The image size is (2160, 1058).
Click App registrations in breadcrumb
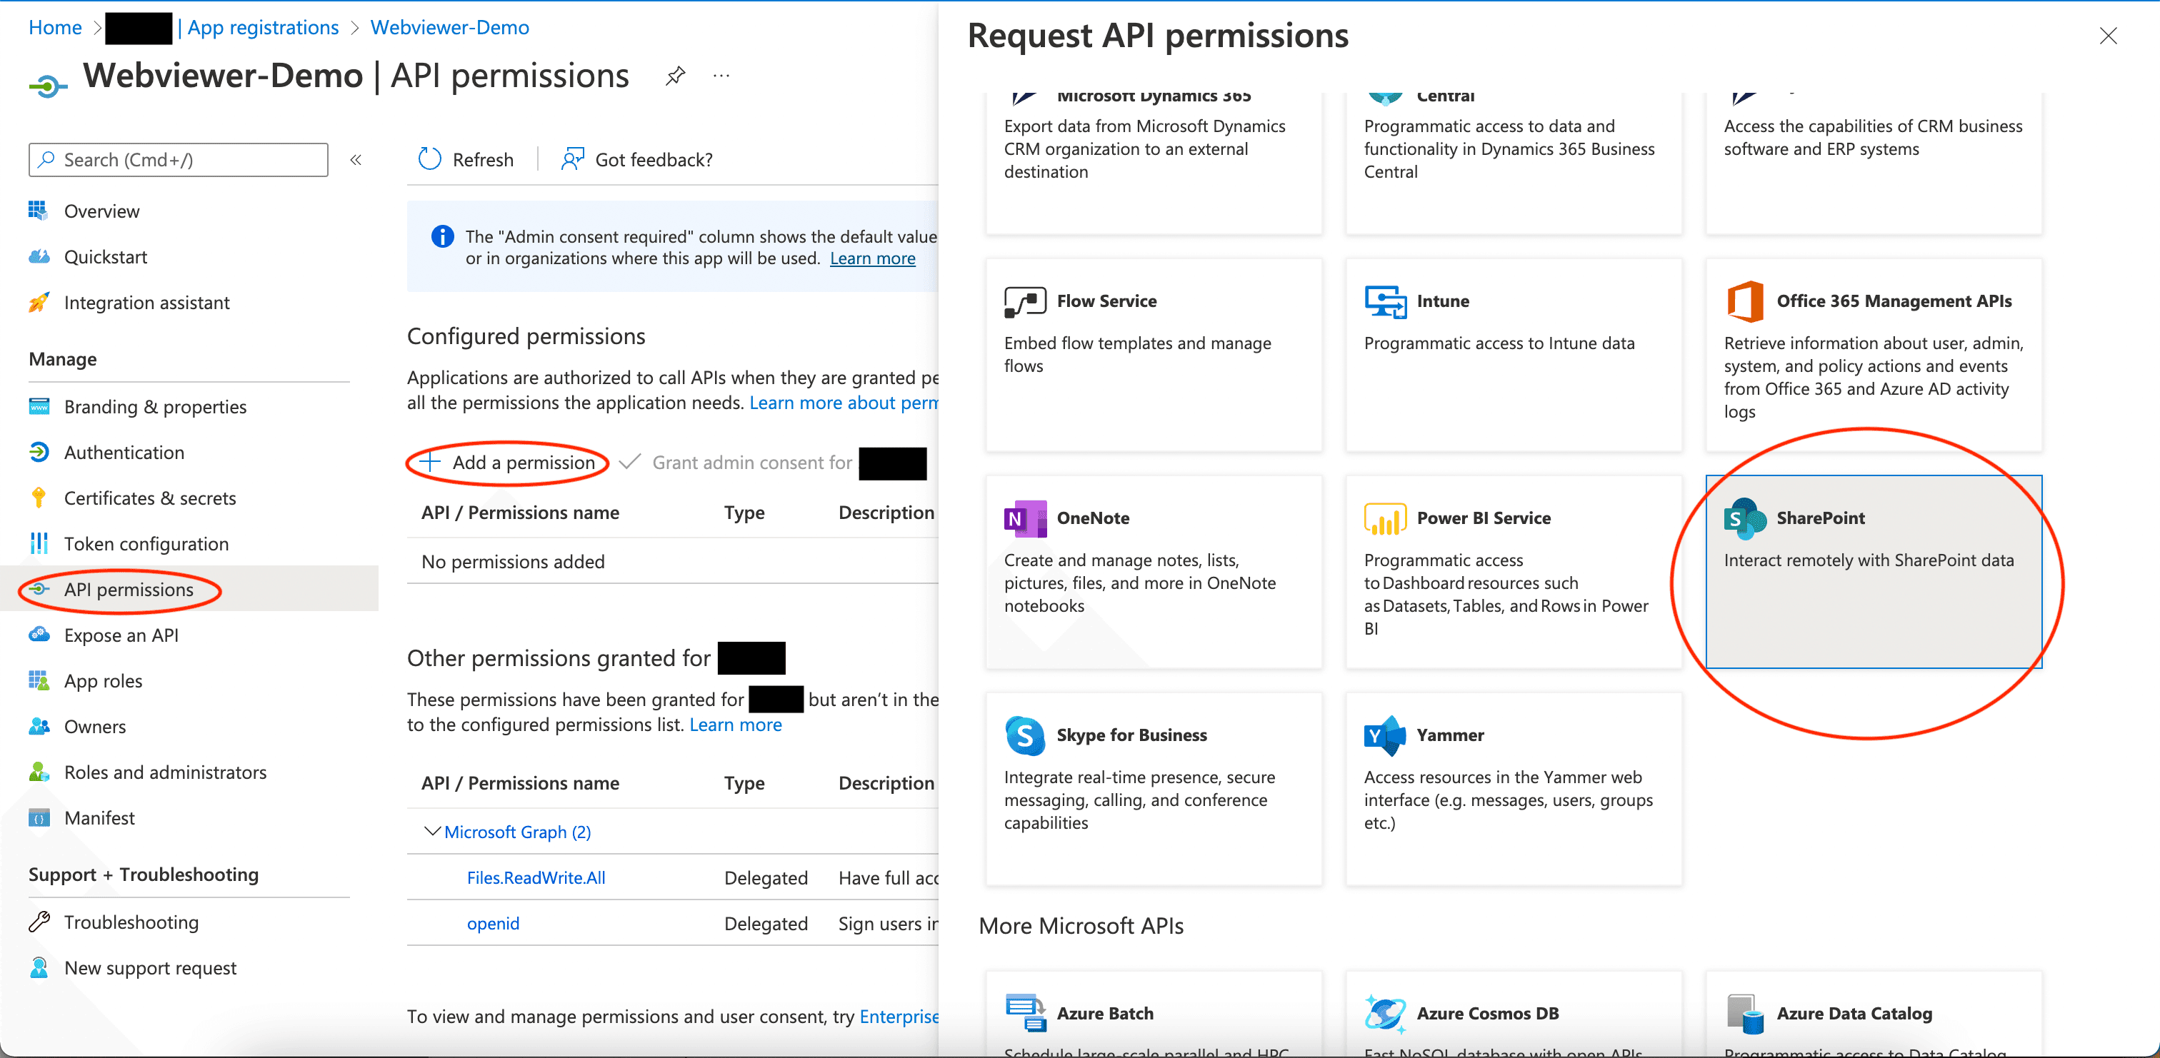[x=262, y=27]
